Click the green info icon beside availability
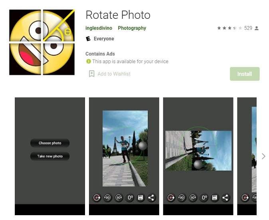269x220 pixels. pos(88,61)
